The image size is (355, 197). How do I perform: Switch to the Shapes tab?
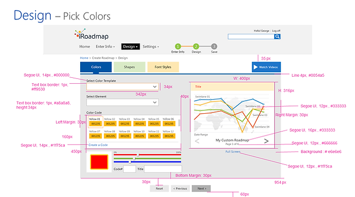129,67
